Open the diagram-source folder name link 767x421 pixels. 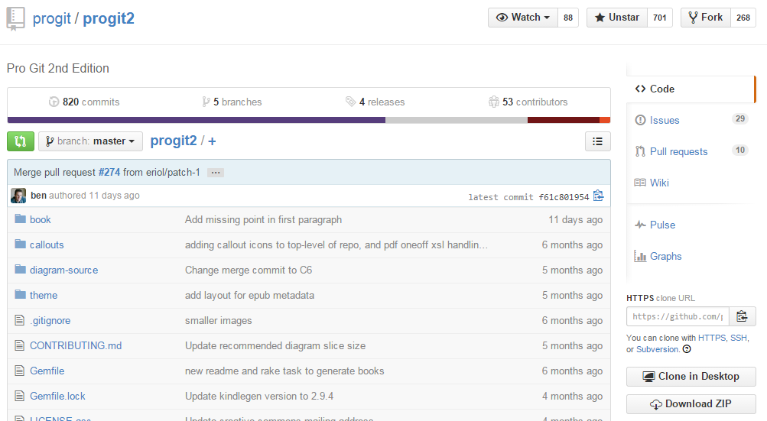coord(63,270)
